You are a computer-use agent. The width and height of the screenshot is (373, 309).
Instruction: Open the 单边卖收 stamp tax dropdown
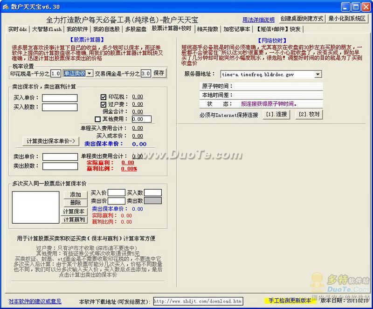pyautogui.click(x=90, y=73)
